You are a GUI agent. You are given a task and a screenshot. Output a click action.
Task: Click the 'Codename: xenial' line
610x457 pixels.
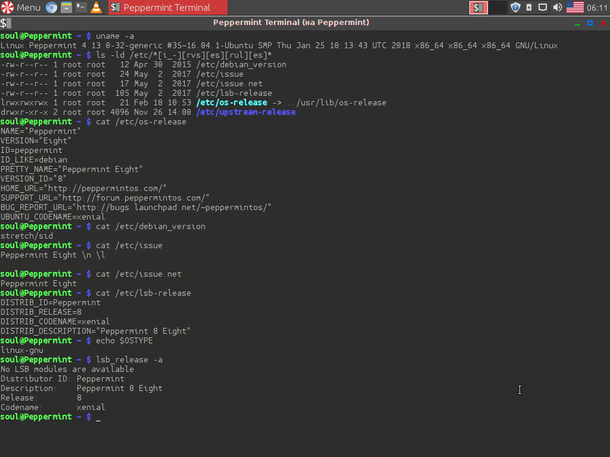click(x=52, y=407)
